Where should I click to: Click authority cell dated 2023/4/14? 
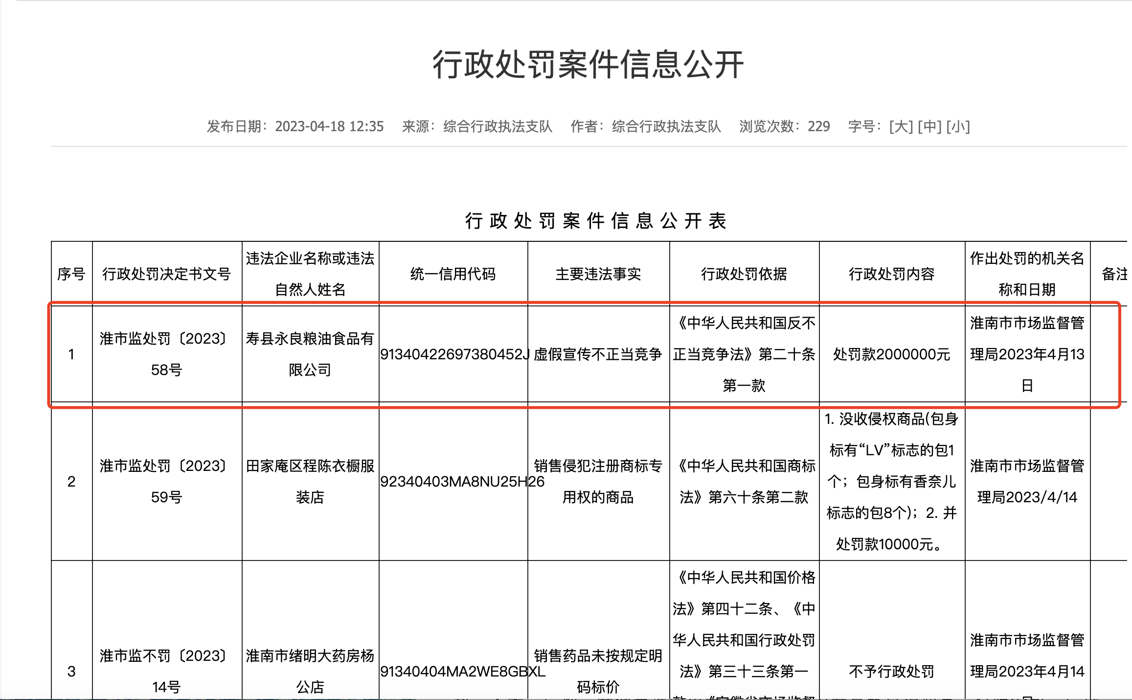coord(1027,481)
